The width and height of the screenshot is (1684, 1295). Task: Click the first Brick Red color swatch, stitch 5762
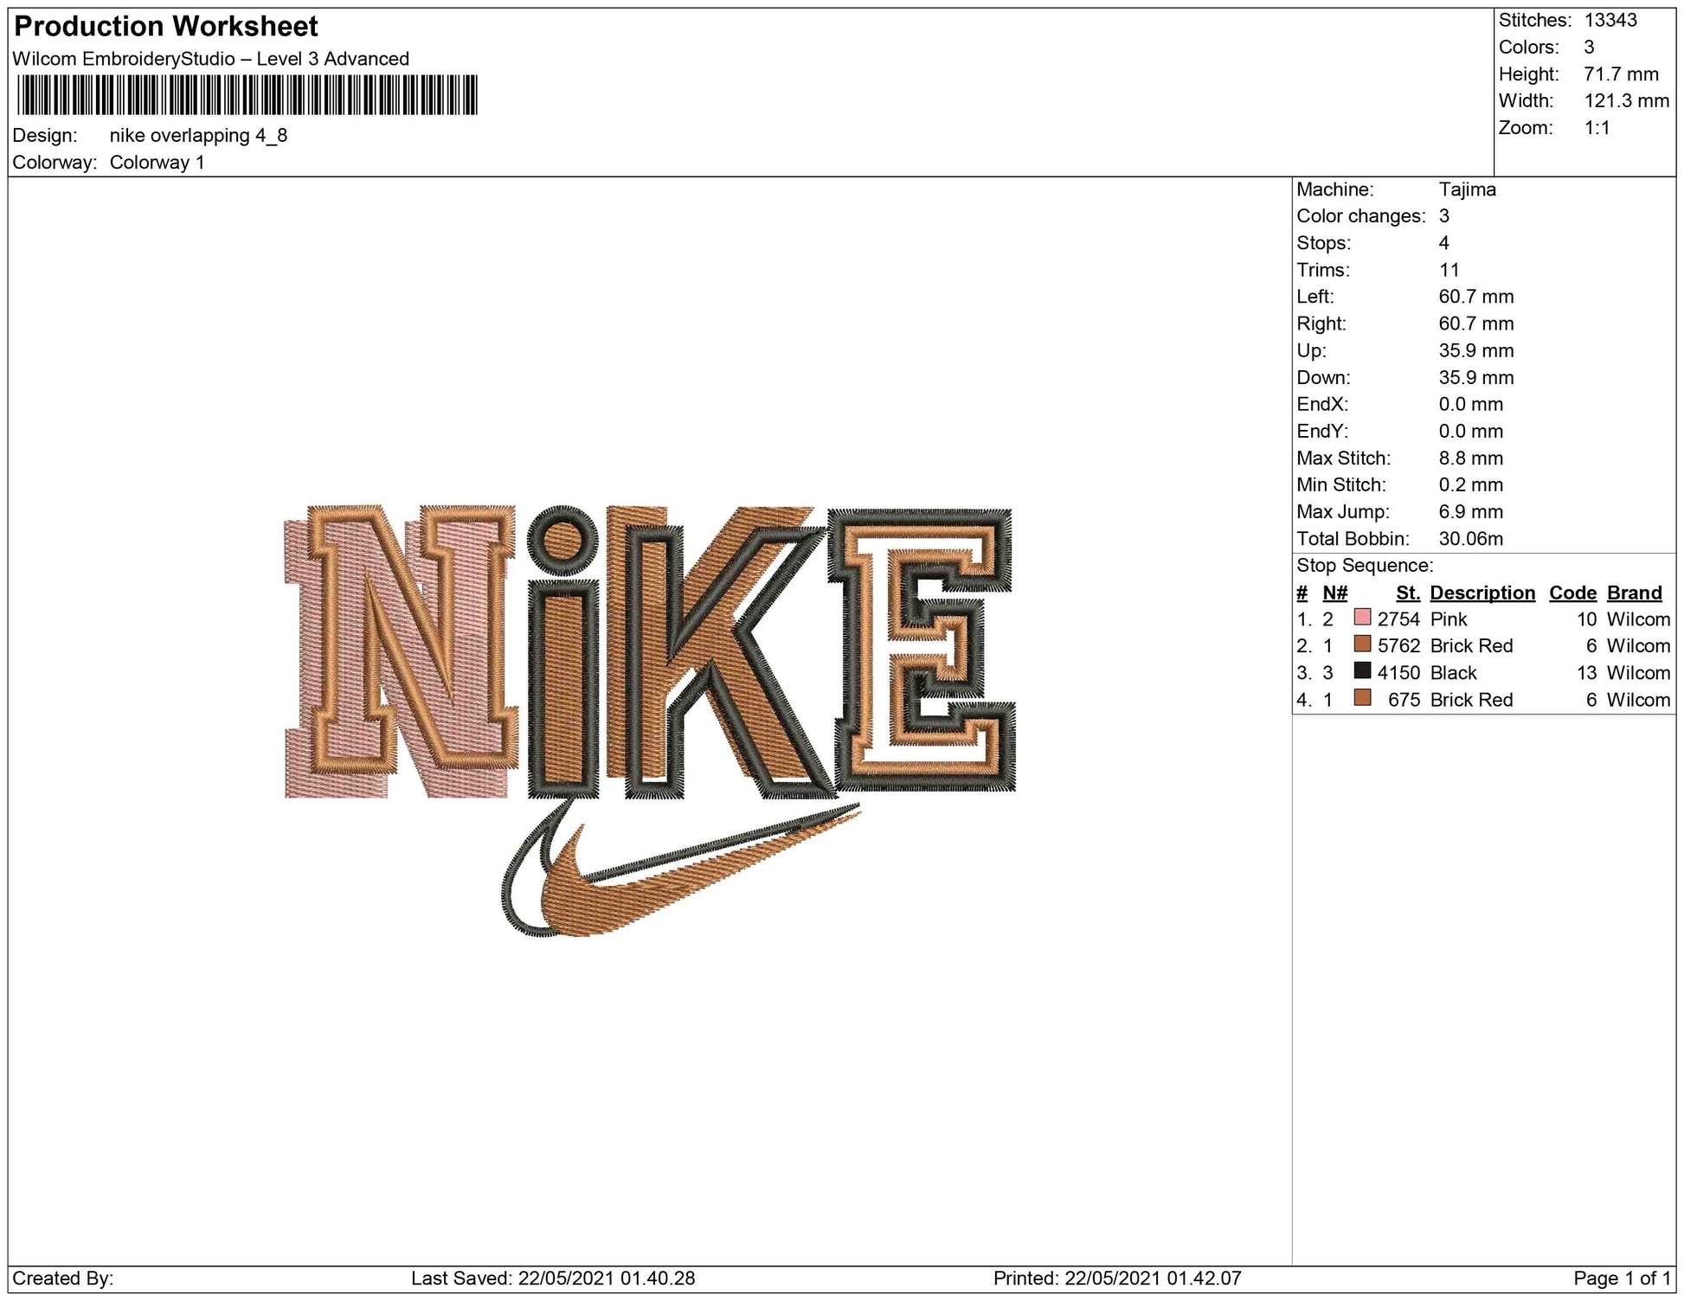pyautogui.click(x=1362, y=645)
